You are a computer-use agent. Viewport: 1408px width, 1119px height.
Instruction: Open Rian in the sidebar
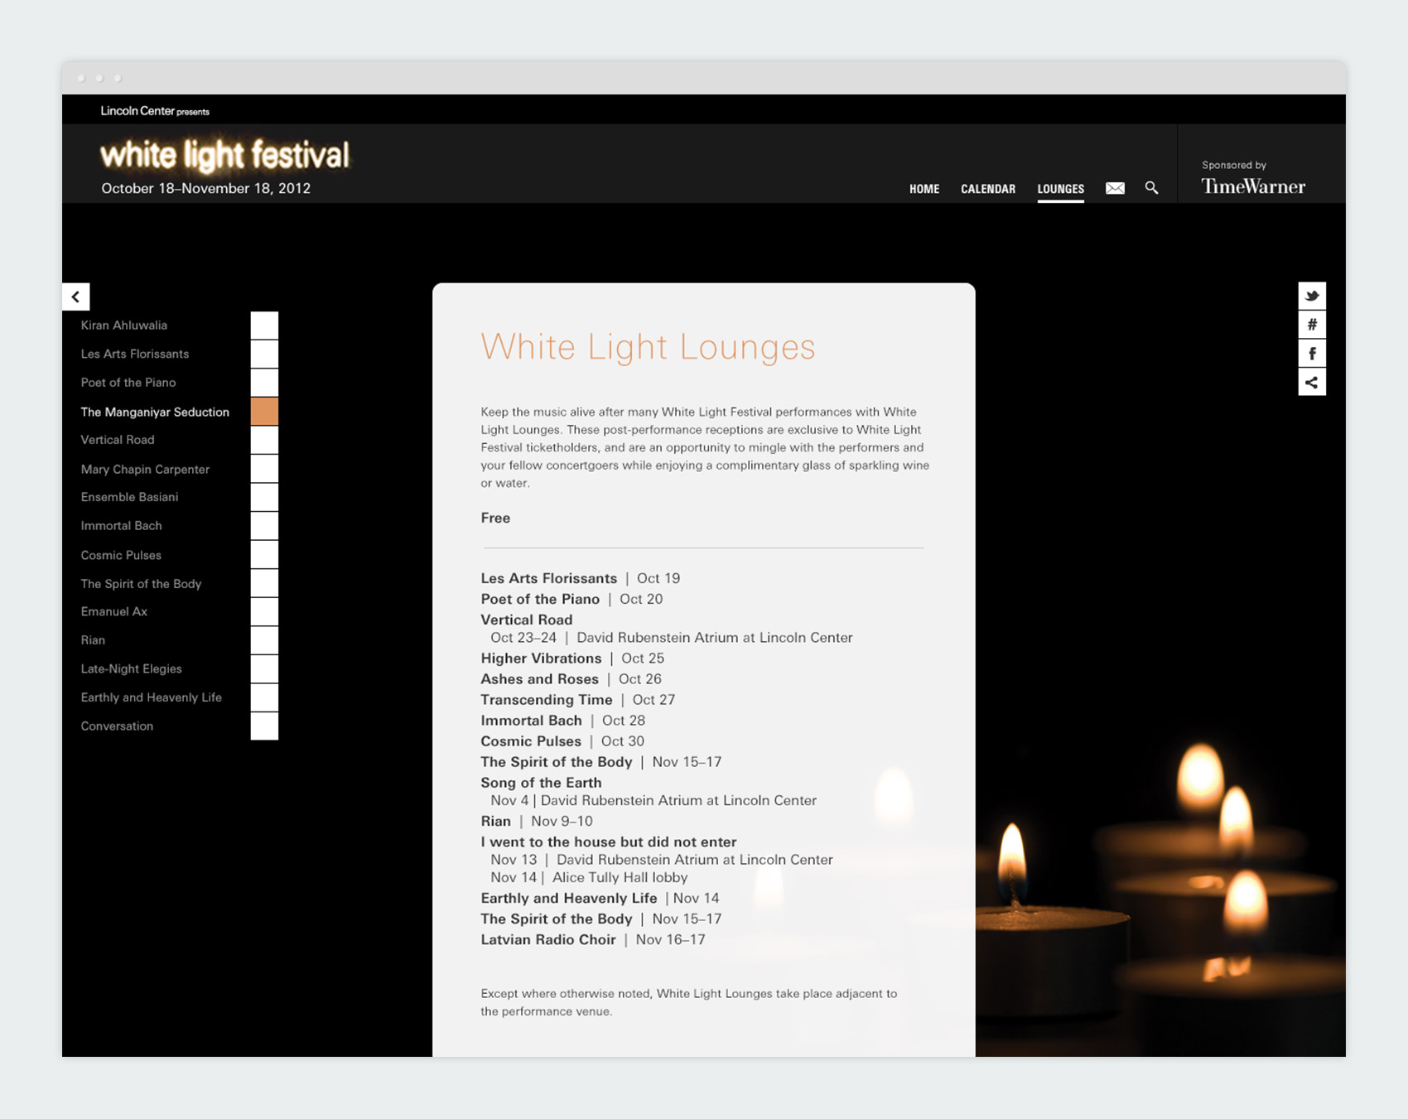(x=93, y=640)
